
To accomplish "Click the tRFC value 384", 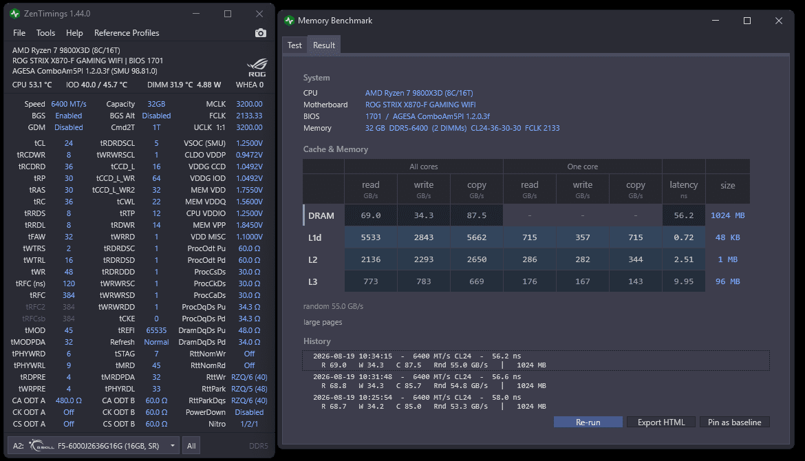I will coord(69,296).
